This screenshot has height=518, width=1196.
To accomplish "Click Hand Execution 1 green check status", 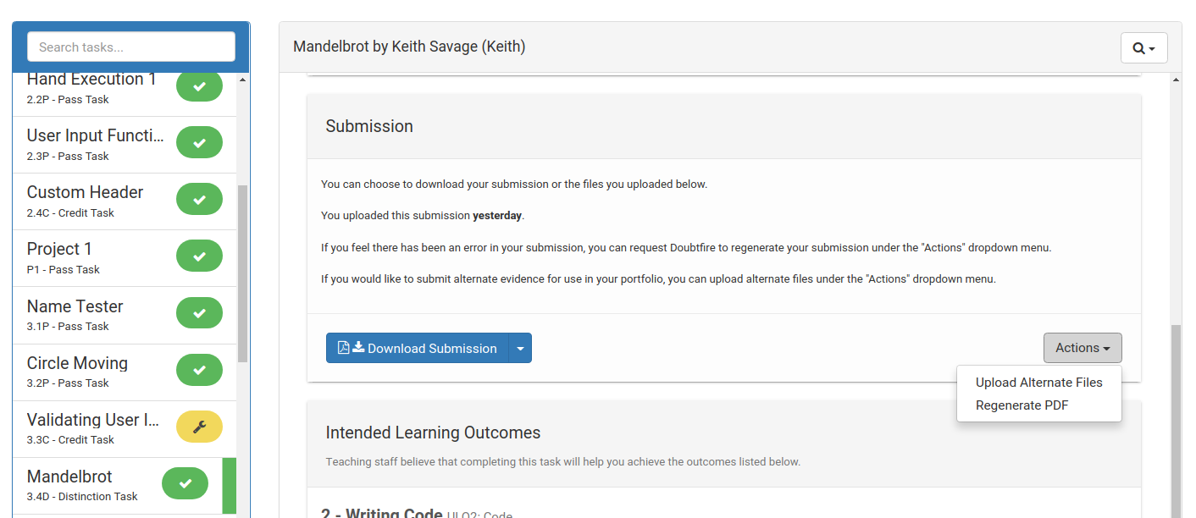I will [199, 86].
